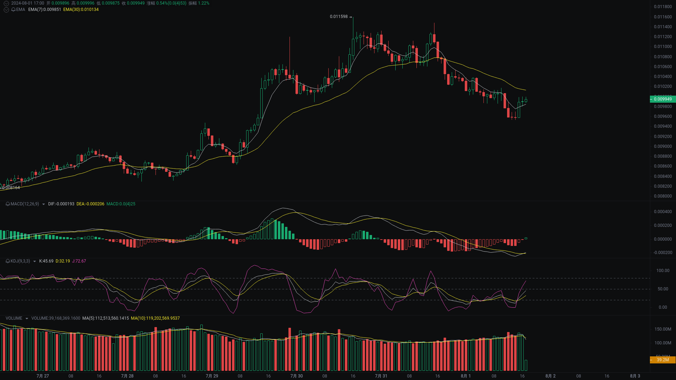Click the magenta J:72.67 value
This screenshot has height=380, width=676.
coord(79,261)
